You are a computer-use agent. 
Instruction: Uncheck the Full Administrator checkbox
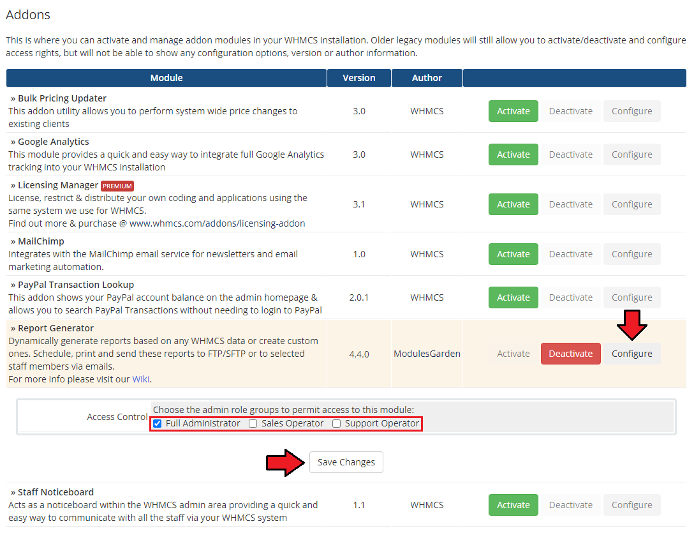157,424
